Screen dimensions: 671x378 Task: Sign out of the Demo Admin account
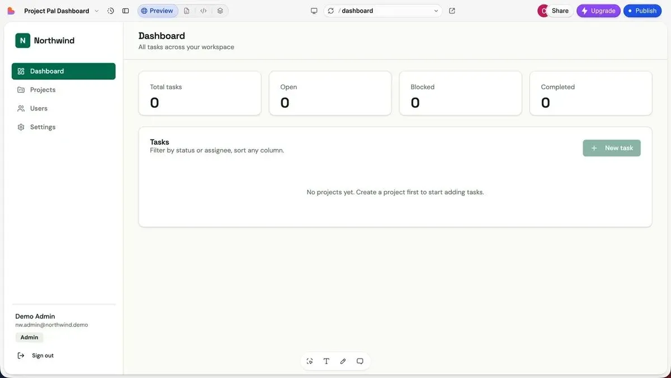point(36,356)
